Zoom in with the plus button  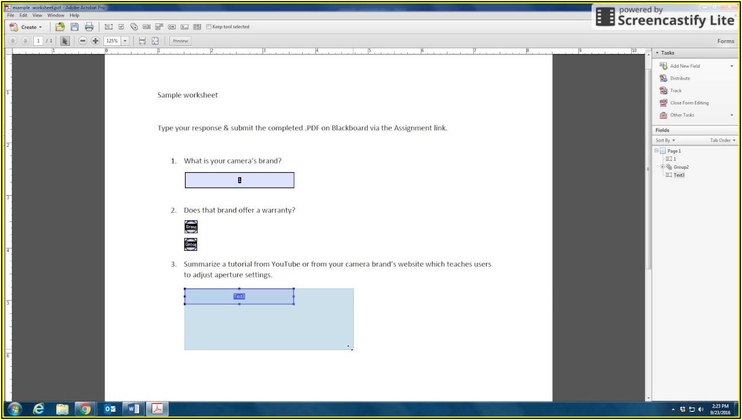click(95, 41)
